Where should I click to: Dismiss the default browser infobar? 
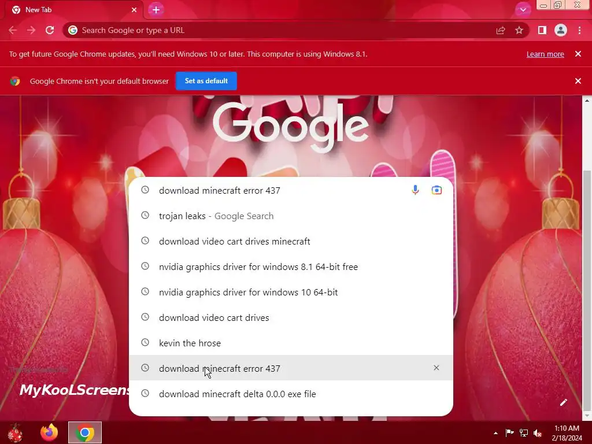(x=578, y=81)
